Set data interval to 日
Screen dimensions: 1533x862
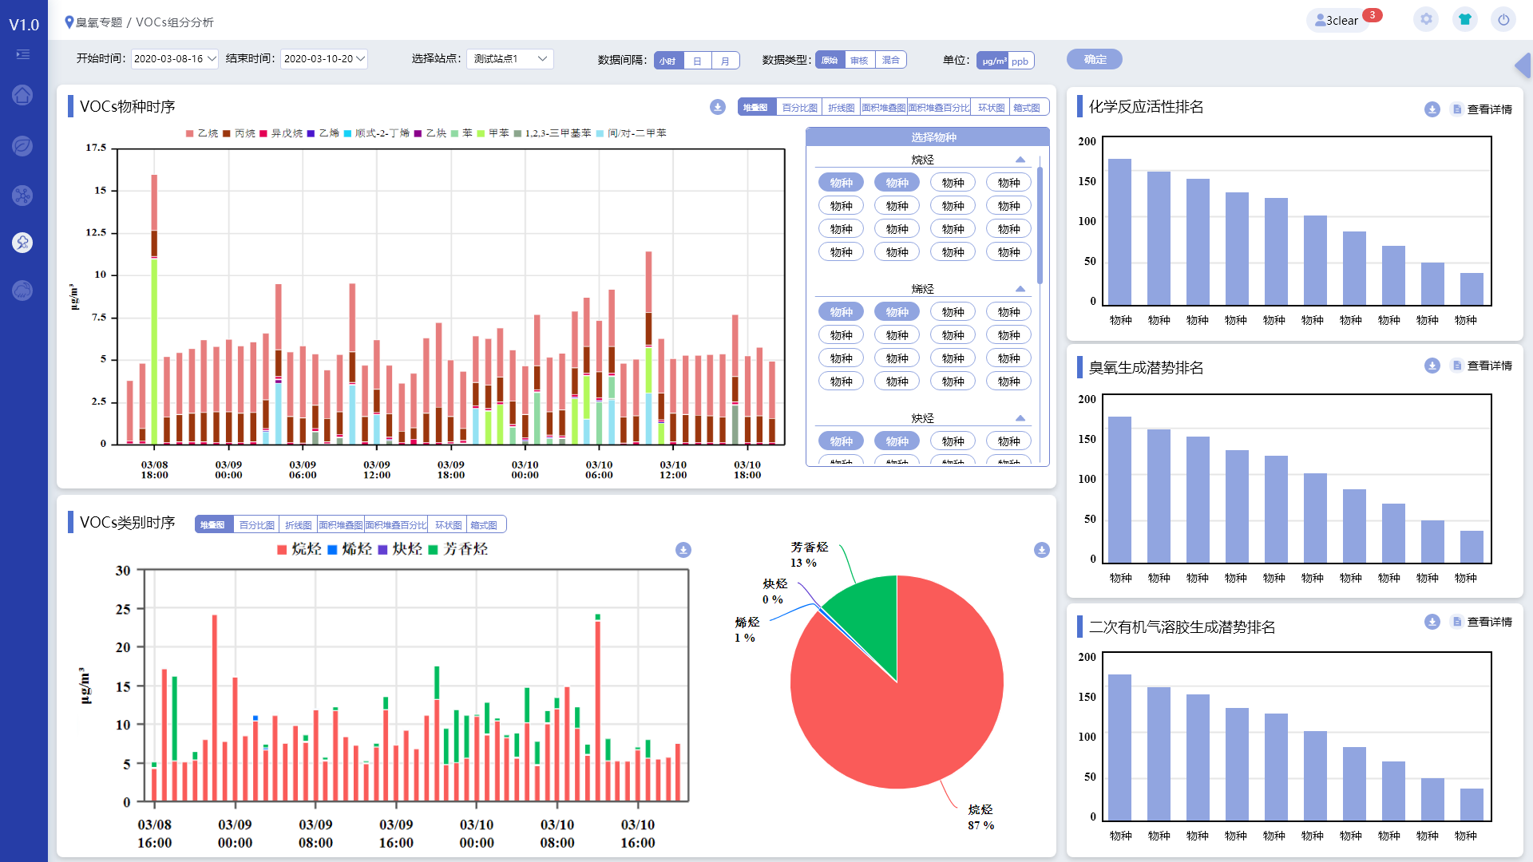697,61
